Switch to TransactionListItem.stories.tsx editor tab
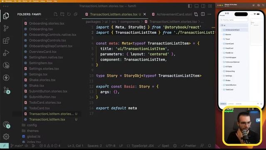 click(113, 14)
